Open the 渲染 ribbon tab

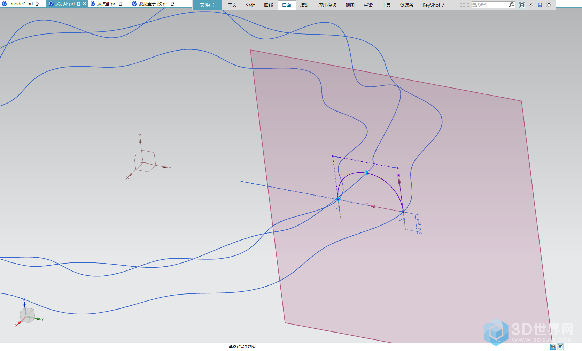click(x=368, y=5)
